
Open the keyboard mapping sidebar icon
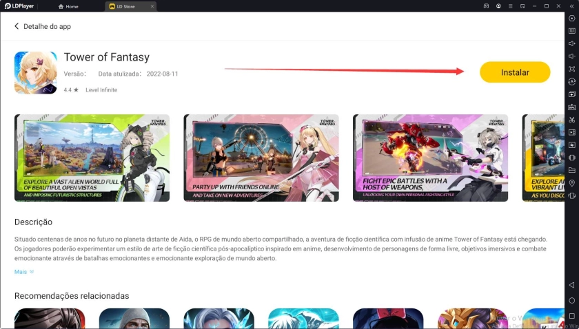click(x=571, y=31)
